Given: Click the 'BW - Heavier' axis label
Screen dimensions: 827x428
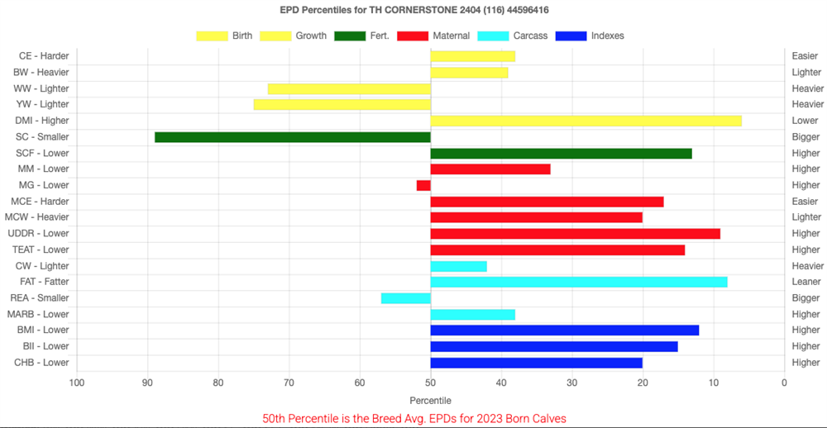Looking at the screenshot, I should pyautogui.click(x=41, y=72).
